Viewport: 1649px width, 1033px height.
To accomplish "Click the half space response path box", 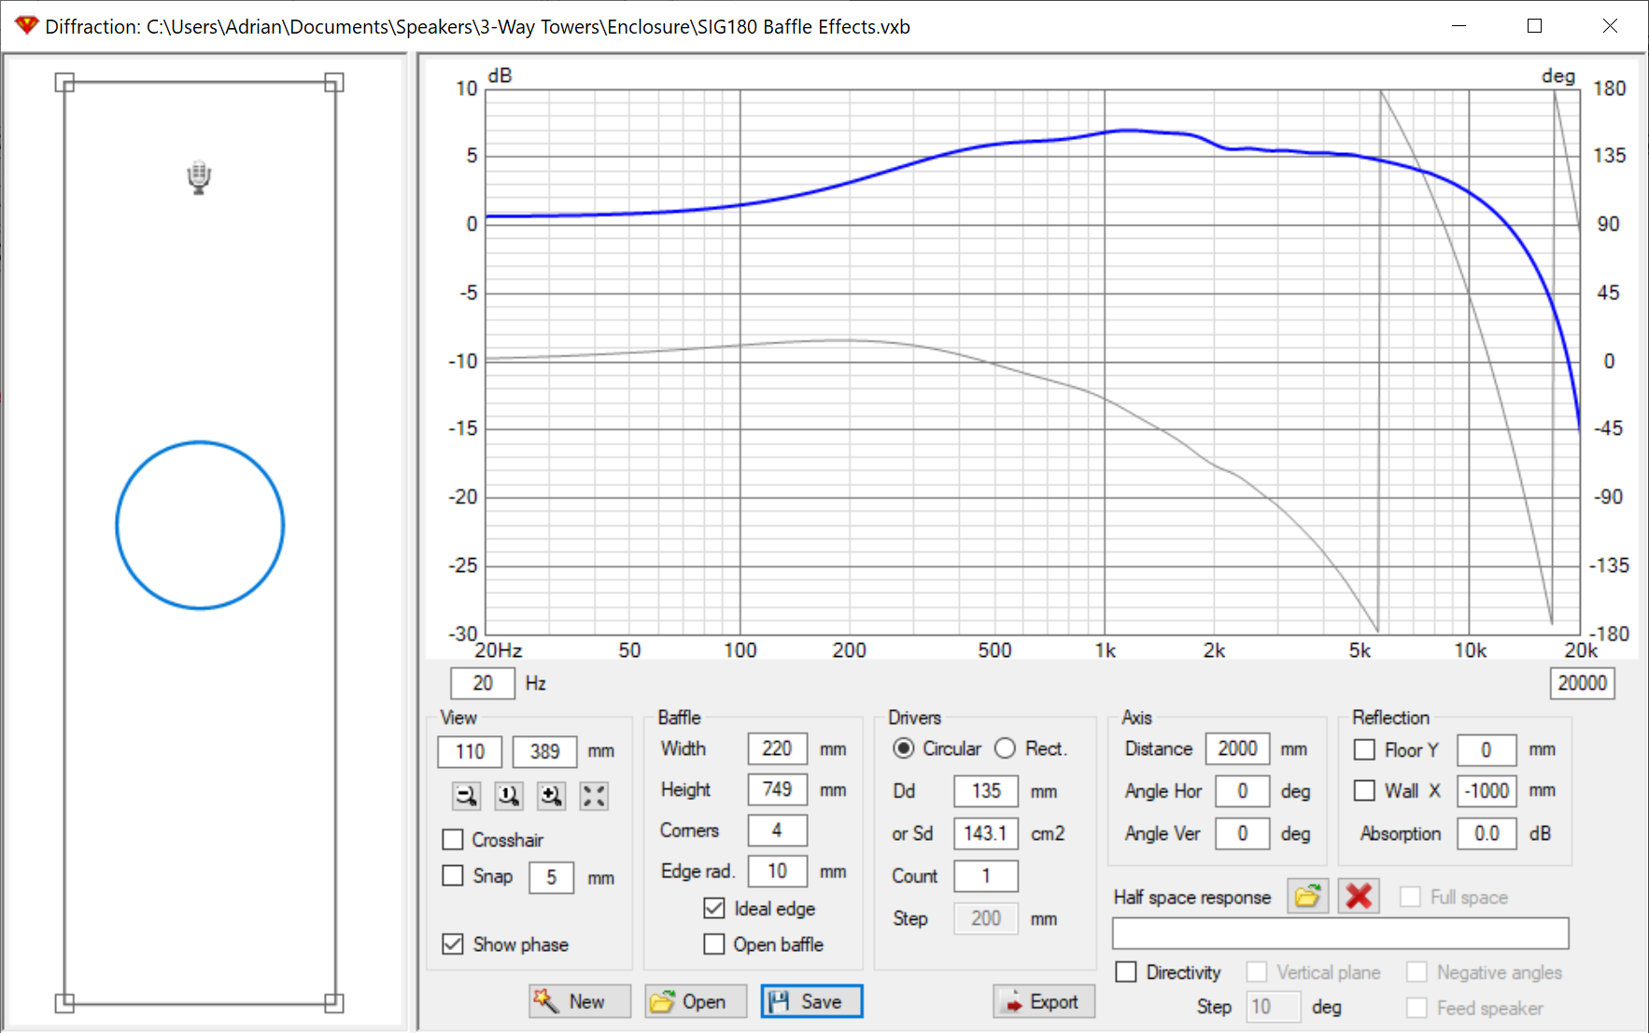I will coord(1340,932).
